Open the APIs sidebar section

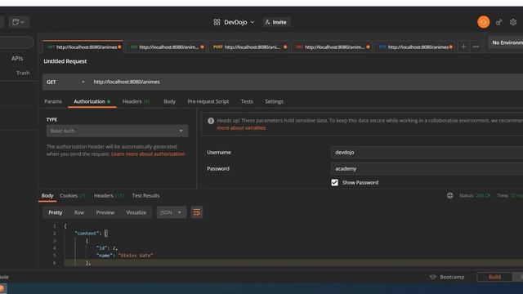17,58
